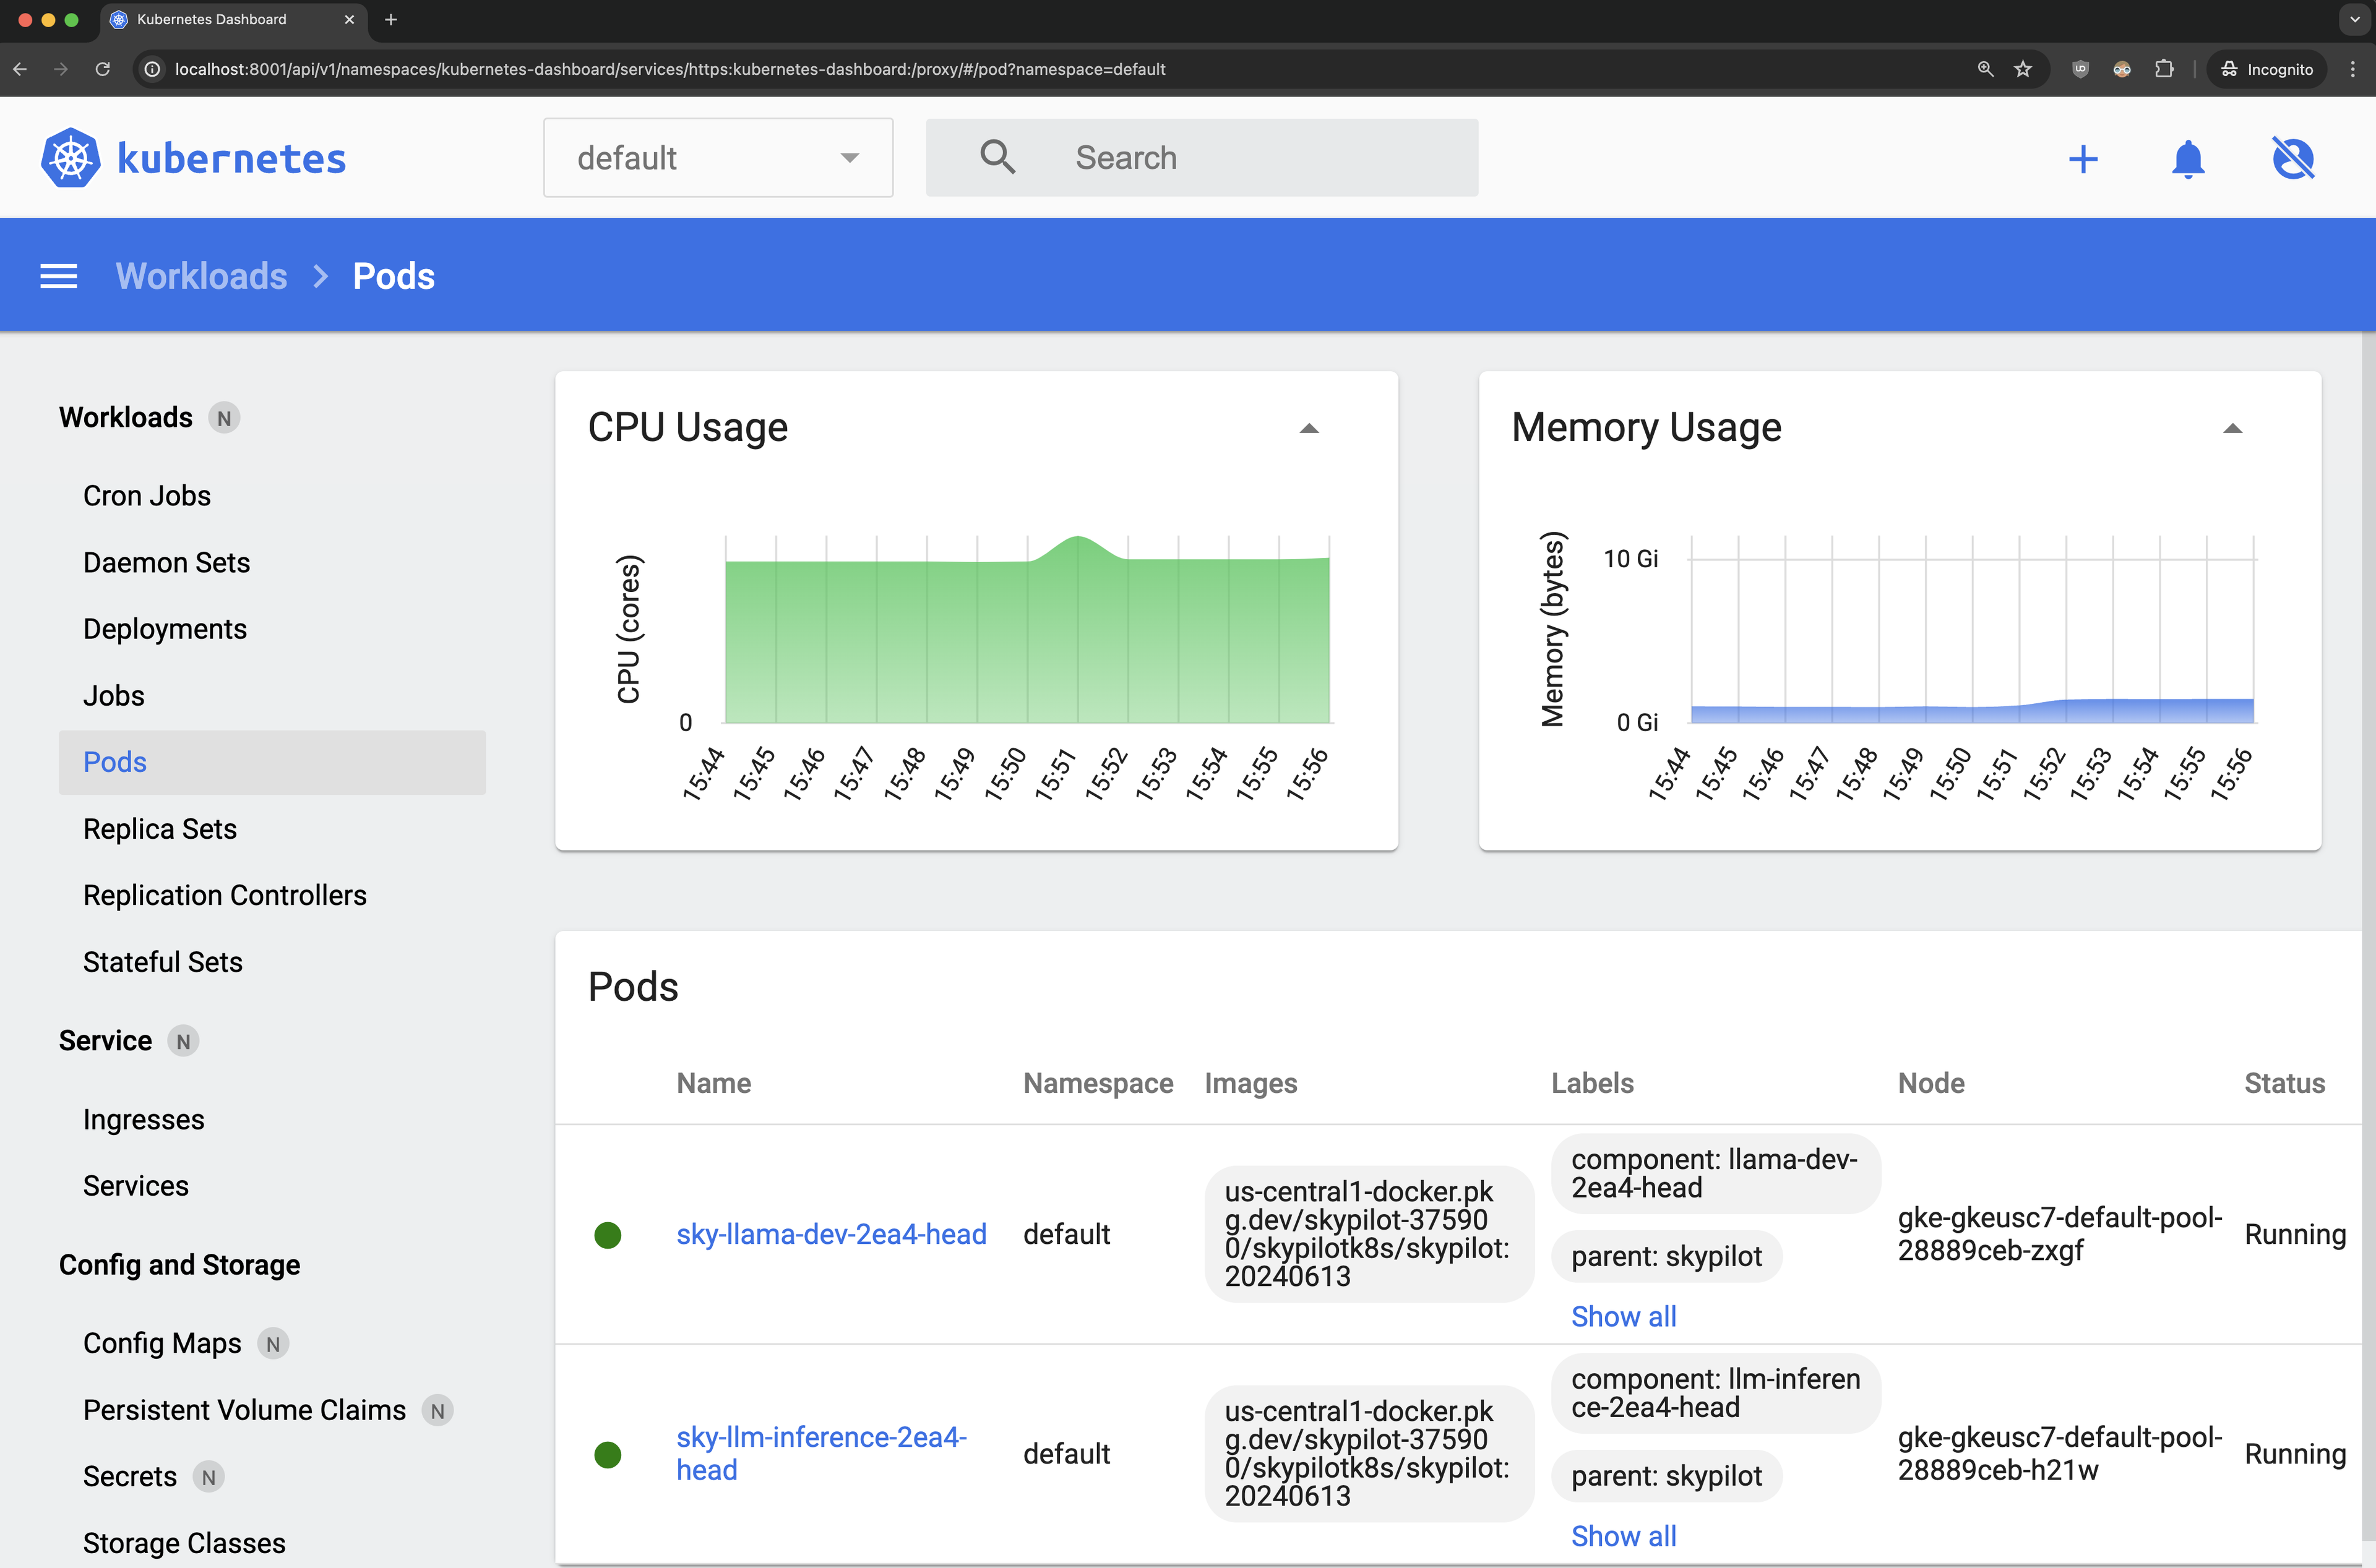The width and height of the screenshot is (2376, 1568).
Task: Open Jobs in the sidebar
Action: click(x=114, y=696)
